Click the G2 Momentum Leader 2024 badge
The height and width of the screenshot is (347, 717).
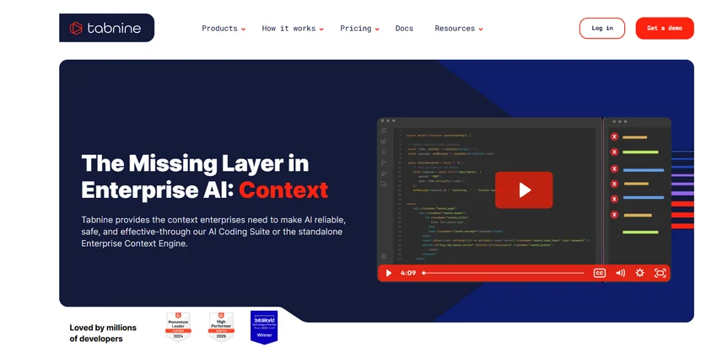(178, 327)
